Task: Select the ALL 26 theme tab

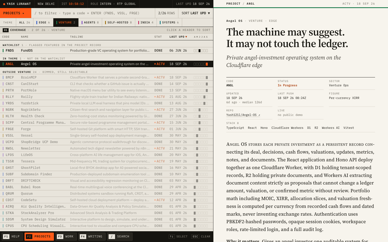Action: coord(25,23)
